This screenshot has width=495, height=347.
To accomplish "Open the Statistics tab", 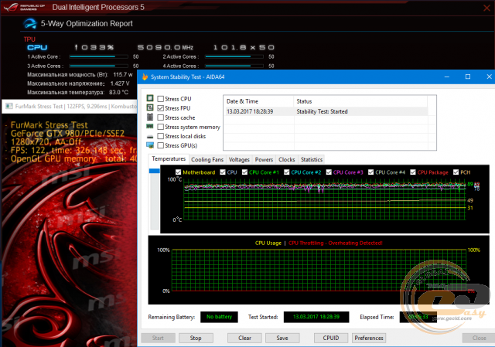I will [312, 160].
